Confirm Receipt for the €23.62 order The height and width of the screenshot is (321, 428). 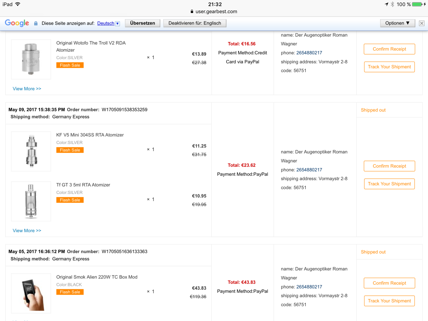click(389, 166)
